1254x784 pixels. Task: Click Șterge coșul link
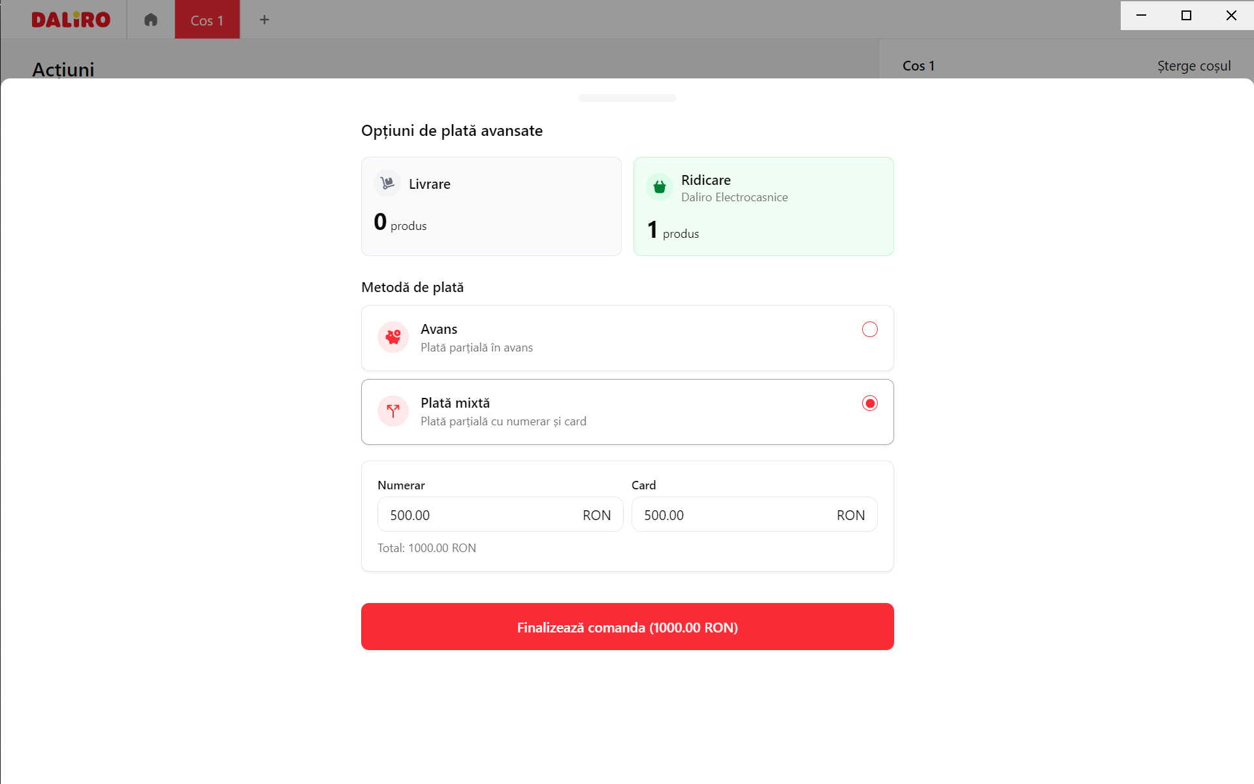tap(1193, 66)
